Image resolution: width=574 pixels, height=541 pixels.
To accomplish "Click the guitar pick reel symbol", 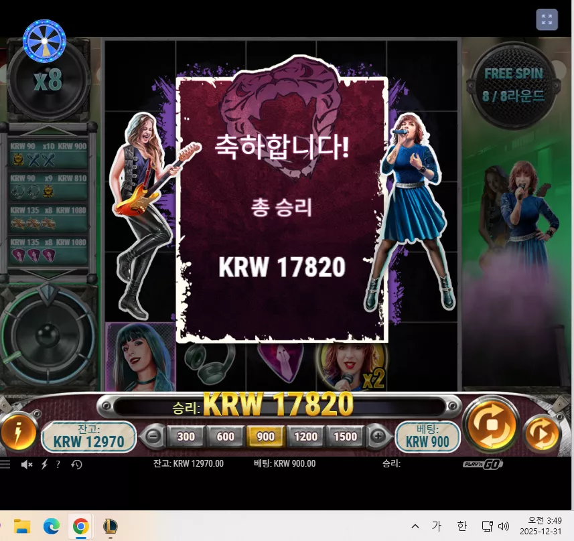I will (281, 362).
